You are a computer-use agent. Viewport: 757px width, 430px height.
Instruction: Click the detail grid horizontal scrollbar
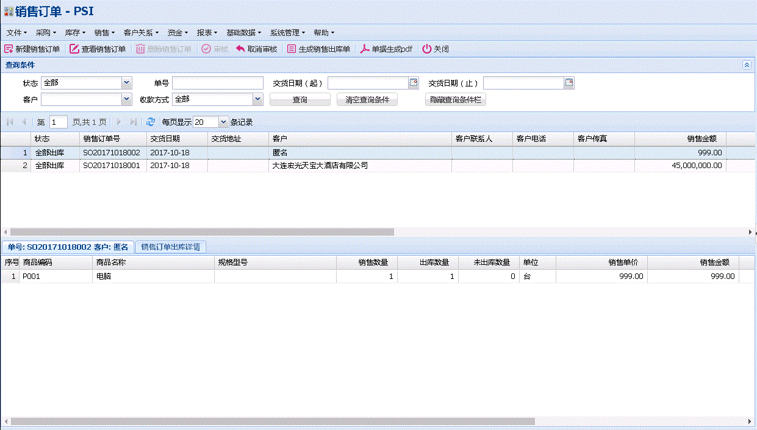[x=273, y=421]
